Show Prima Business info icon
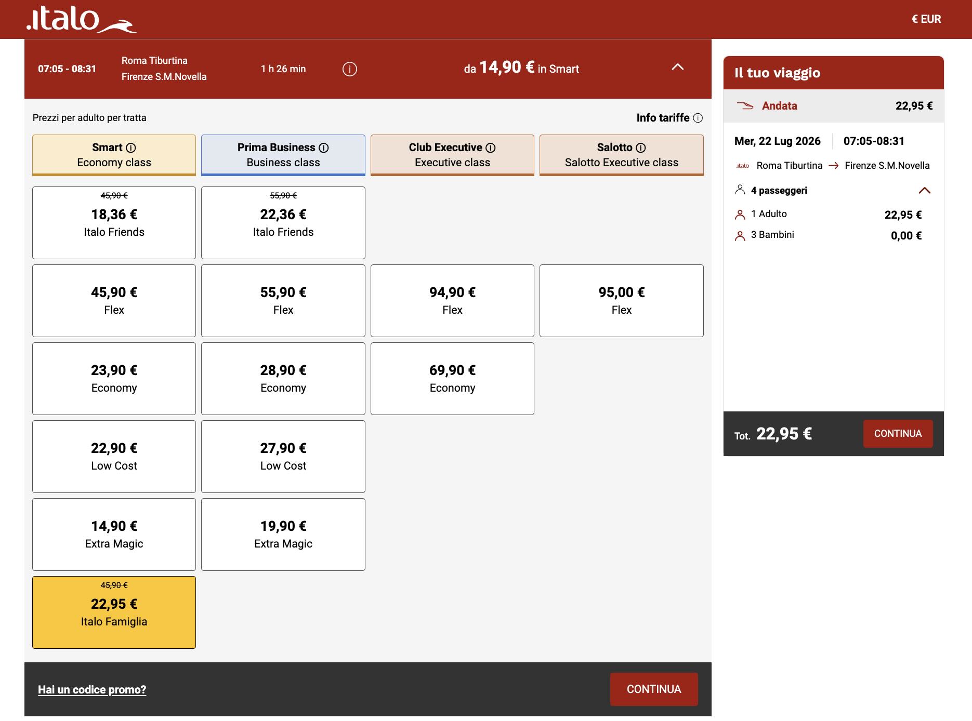Screen dimensions: 972x721 click(324, 148)
